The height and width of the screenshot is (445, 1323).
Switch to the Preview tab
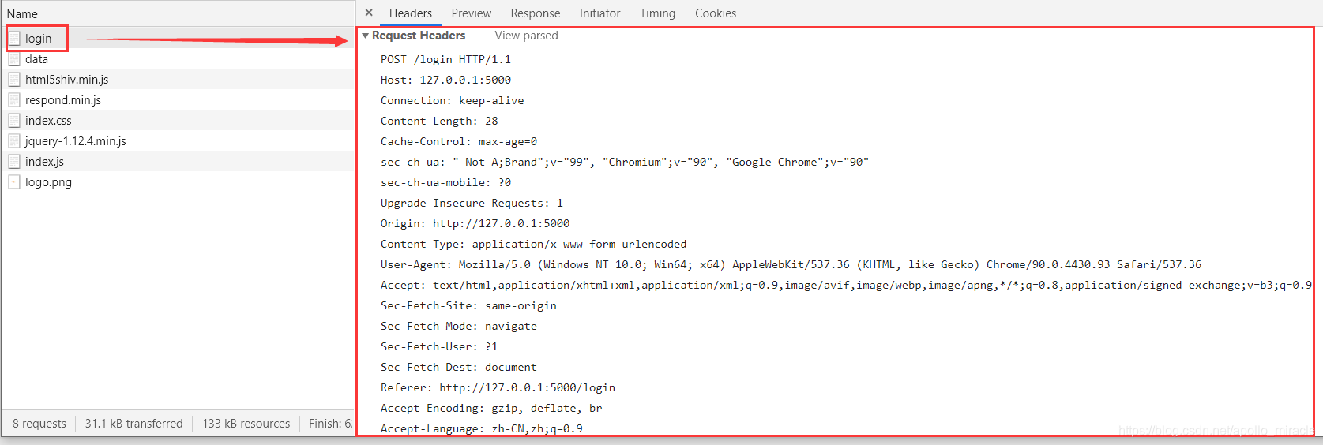(471, 13)
